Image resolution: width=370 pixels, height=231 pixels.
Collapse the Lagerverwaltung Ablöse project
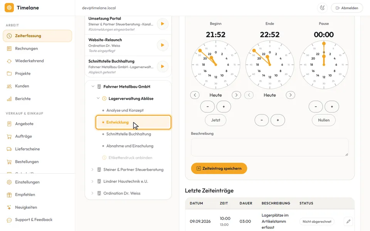[98, 98]
